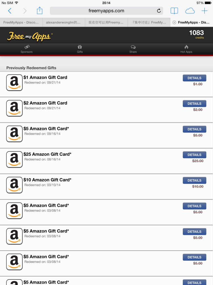Go to the Gifts section

click(x=80, y=49)
